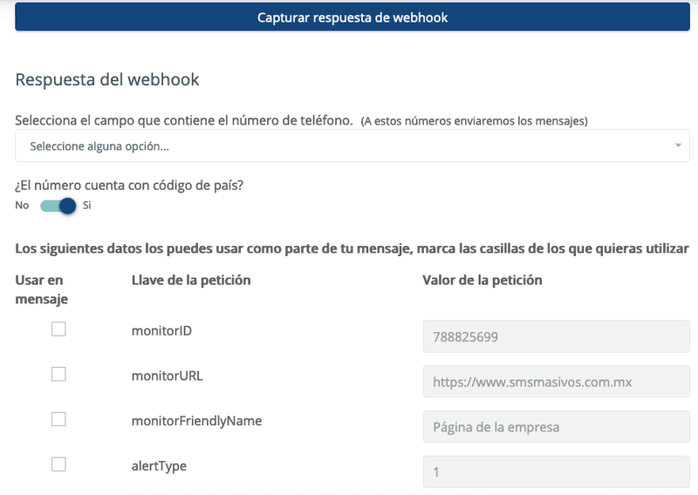The width and height of the screenshot is (698, 495).
Task: Click the '¿El número cuenta con código de país?' text
Action: coord(129,186)
